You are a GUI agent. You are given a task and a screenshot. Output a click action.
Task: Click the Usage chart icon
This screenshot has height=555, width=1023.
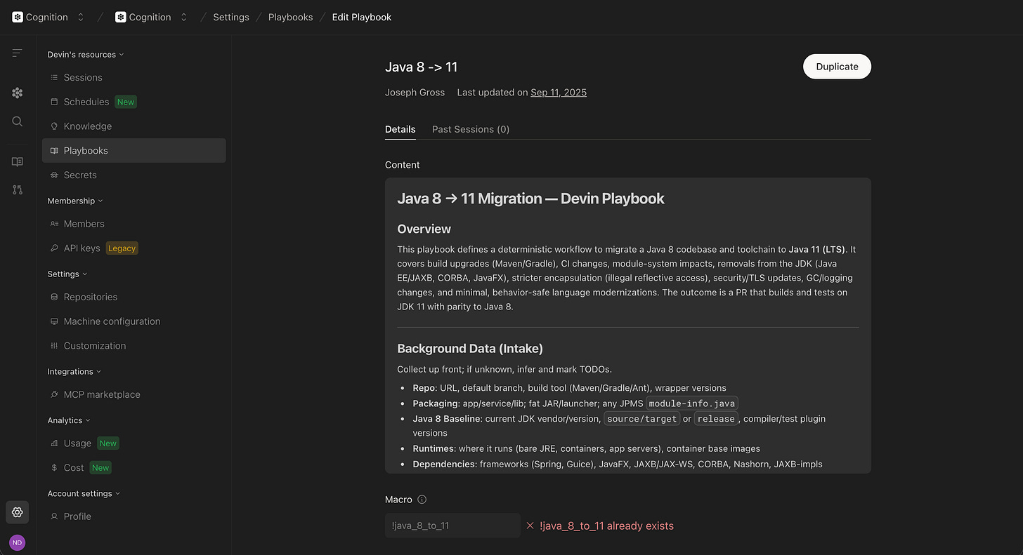(54, 443)
